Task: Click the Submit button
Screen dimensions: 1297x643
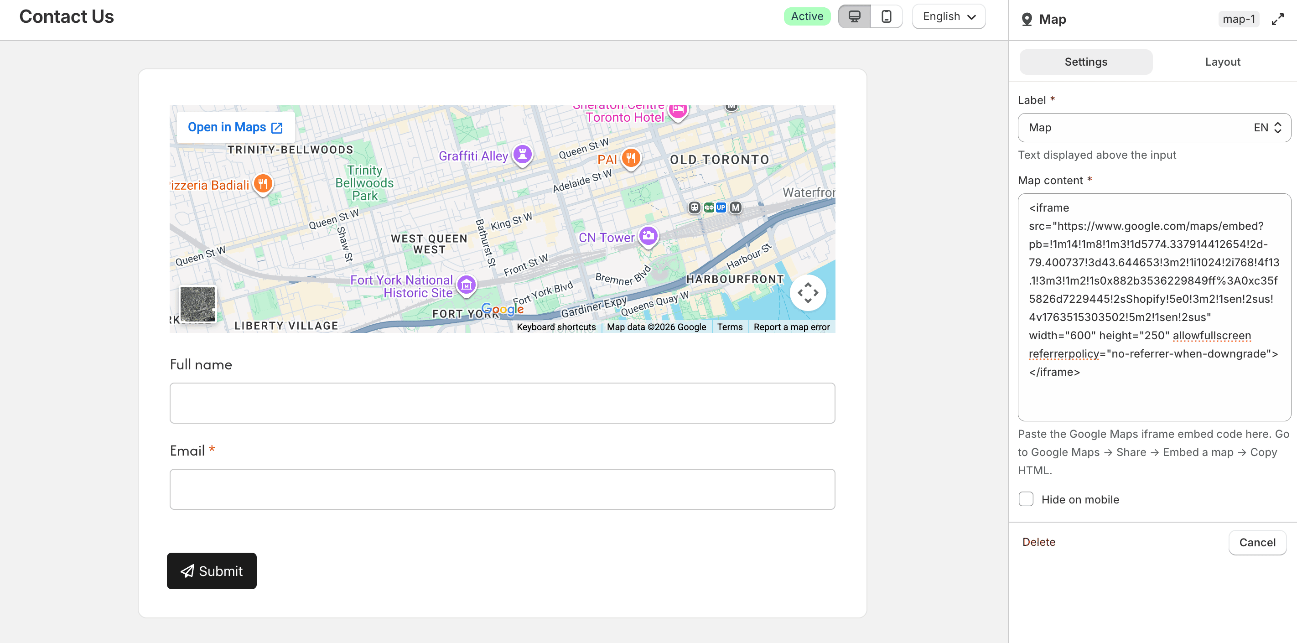Action: coord(212,570)
